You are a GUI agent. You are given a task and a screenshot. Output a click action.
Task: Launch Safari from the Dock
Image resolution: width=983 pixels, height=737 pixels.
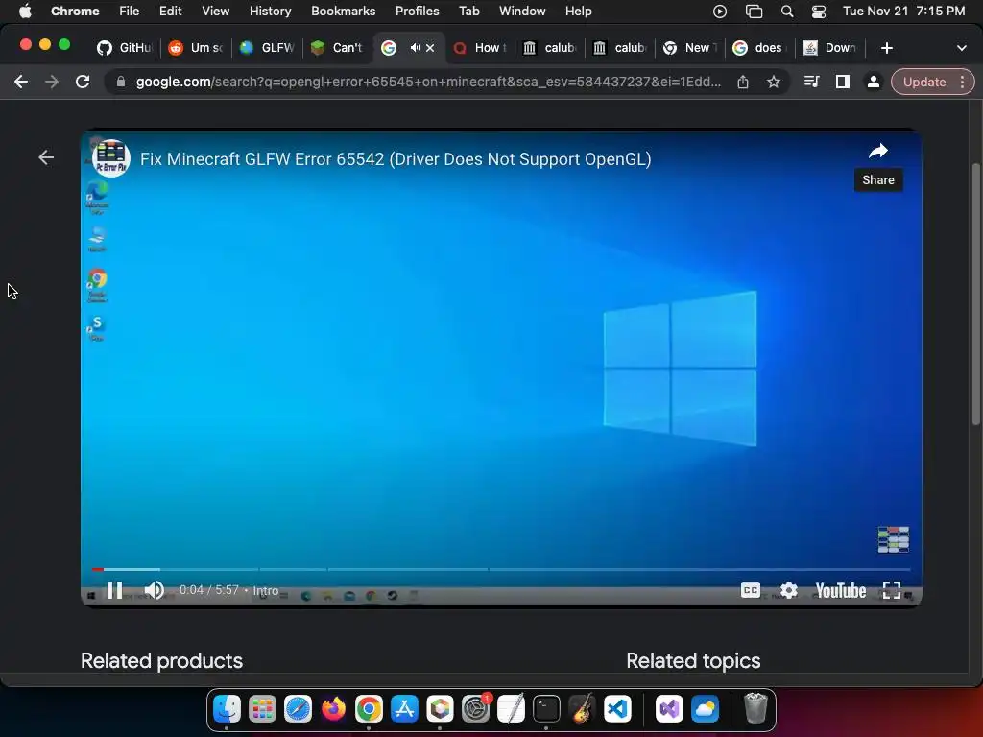click(298, 709)
